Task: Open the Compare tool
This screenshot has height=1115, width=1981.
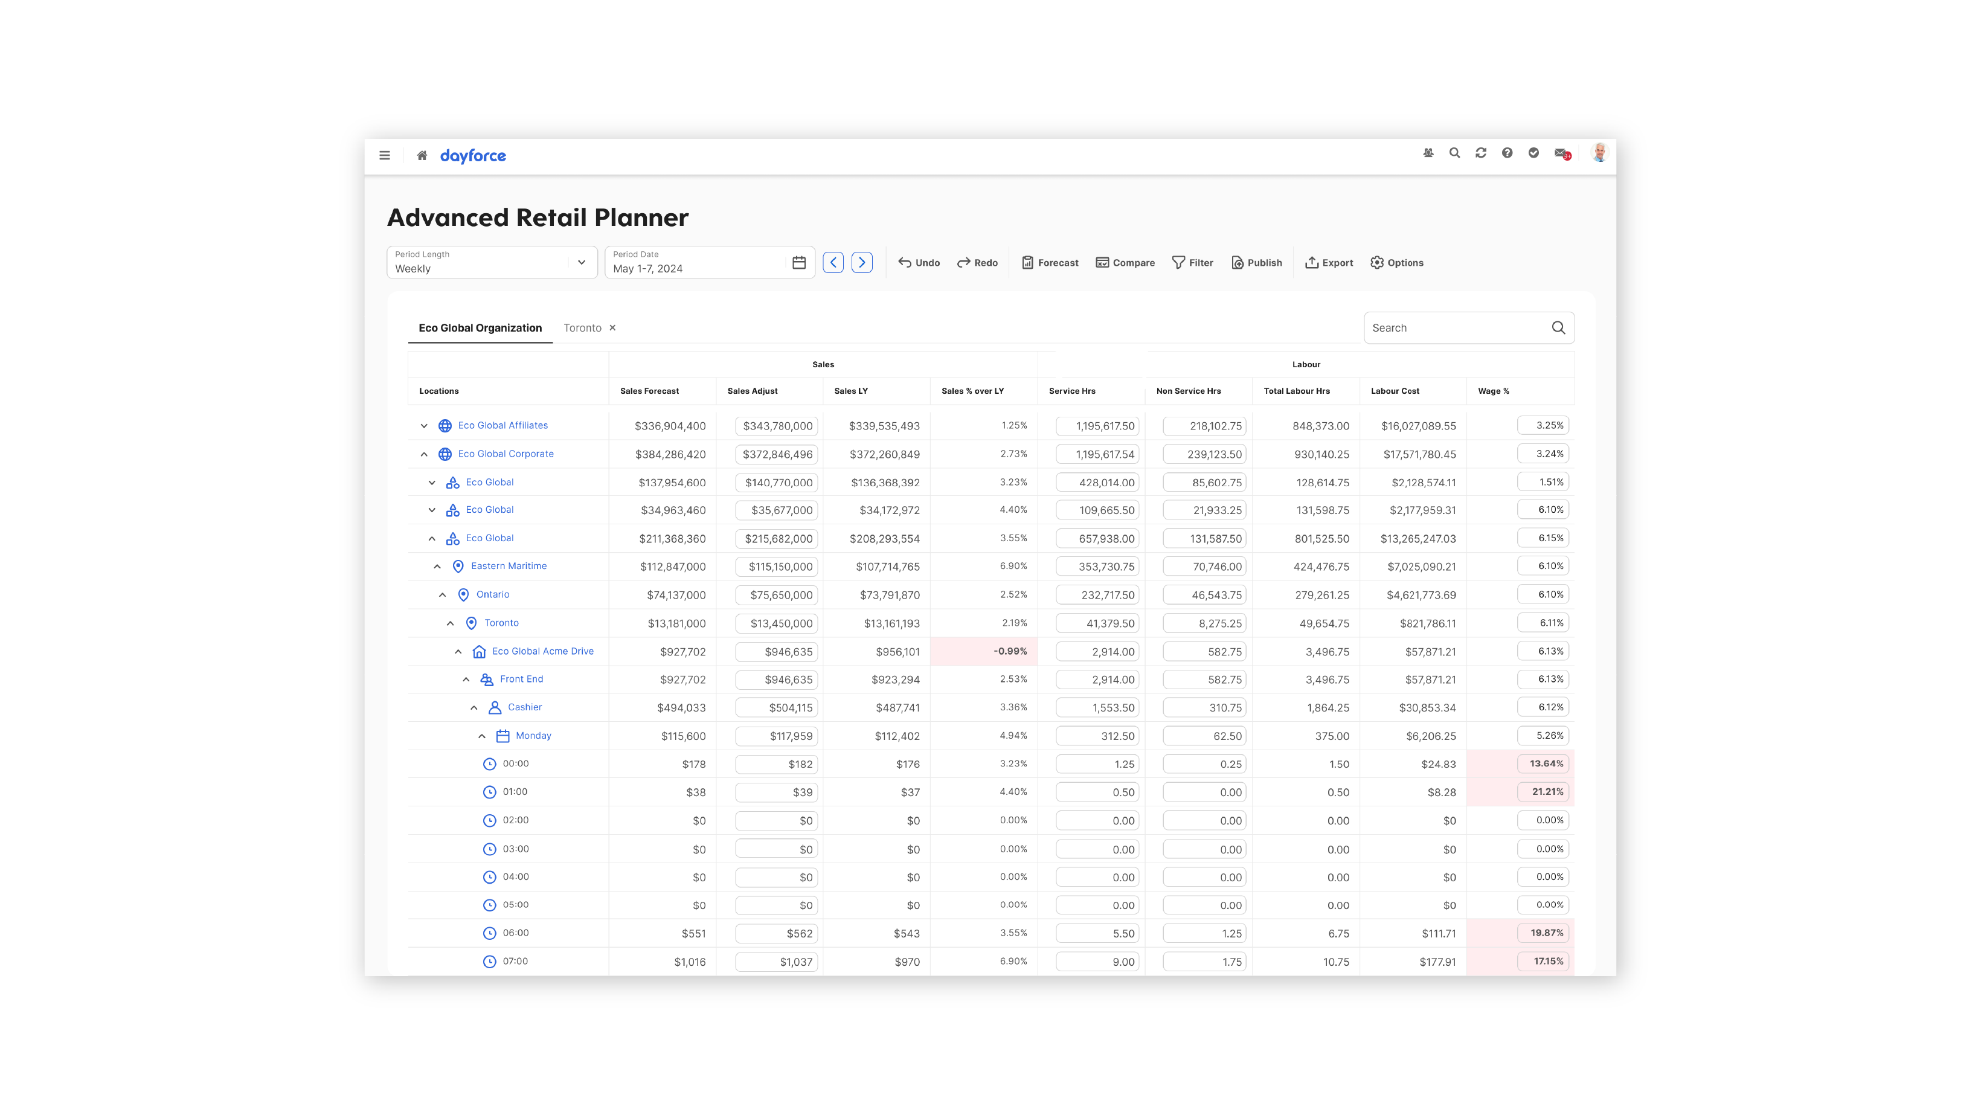Action: pos(1125,263)
